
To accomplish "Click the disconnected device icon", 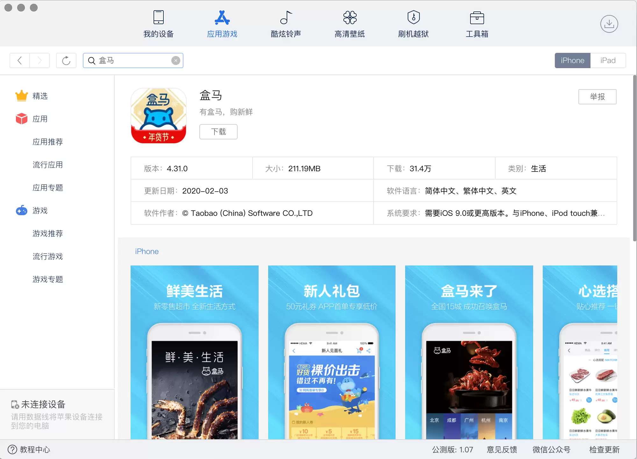I will [x=15, y=405].
